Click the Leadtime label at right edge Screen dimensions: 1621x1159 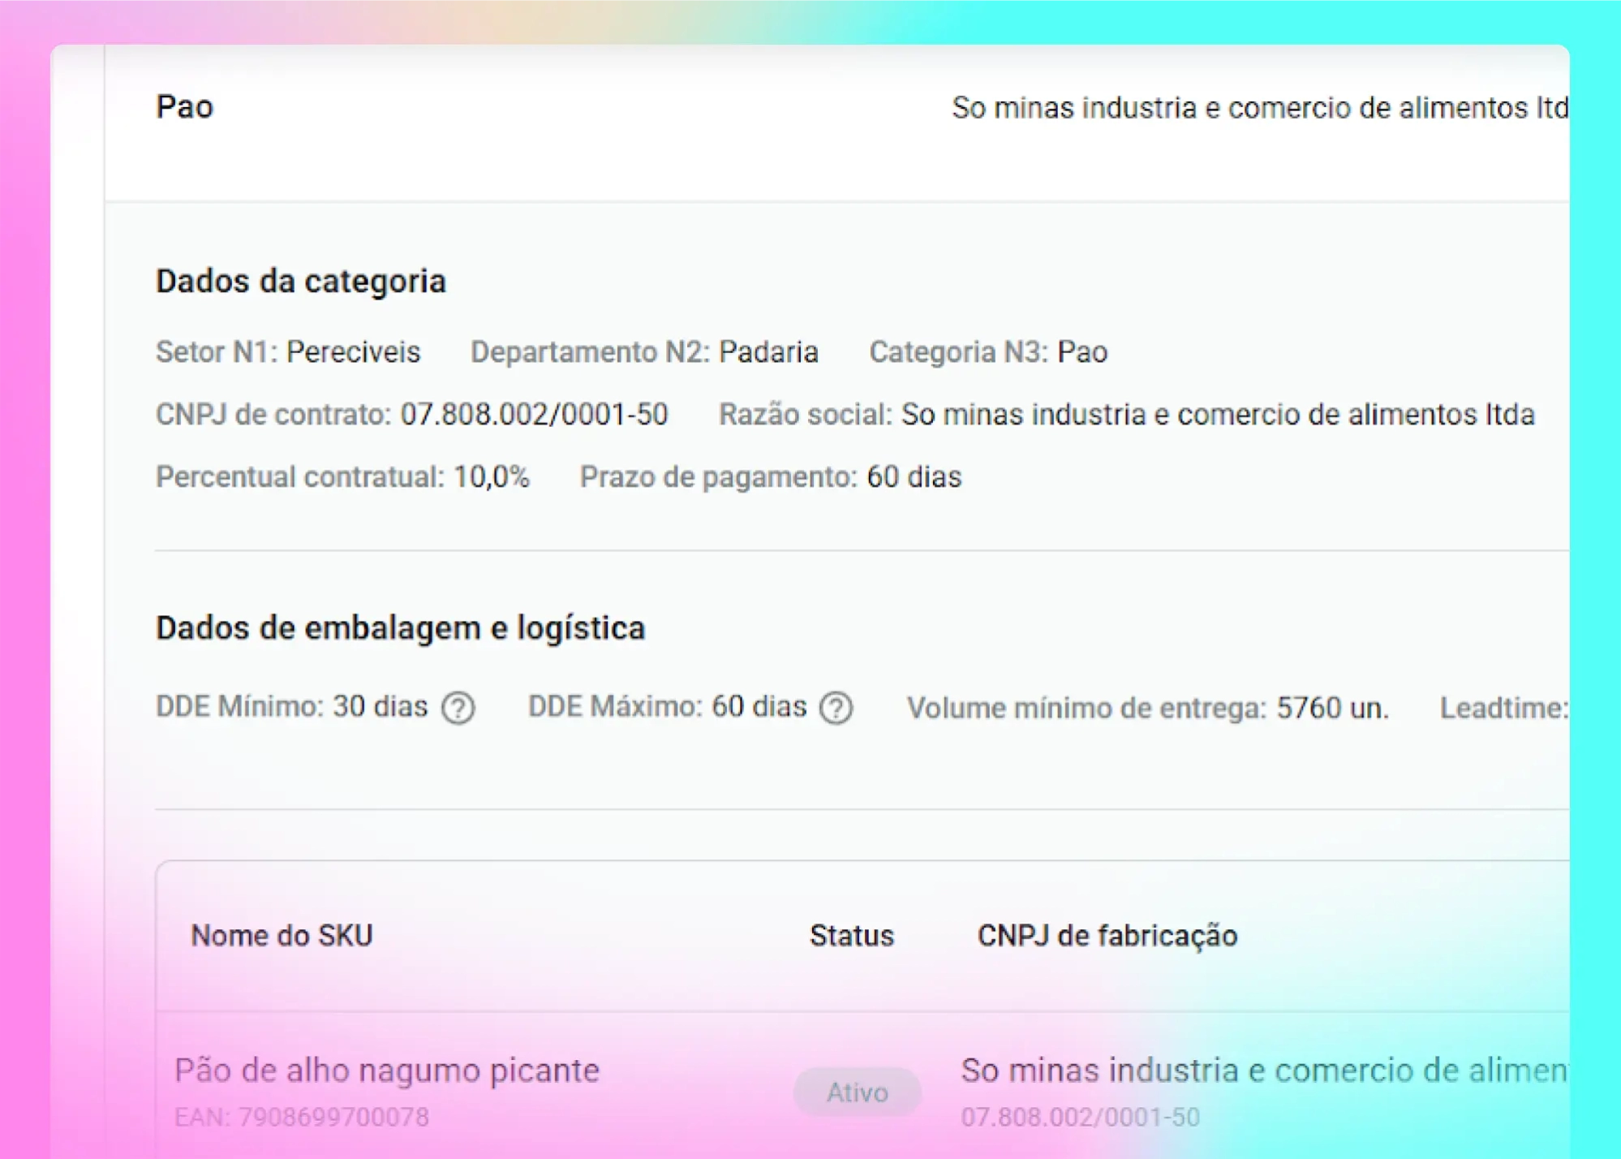pyautogui.click(x=1503, y=709)
